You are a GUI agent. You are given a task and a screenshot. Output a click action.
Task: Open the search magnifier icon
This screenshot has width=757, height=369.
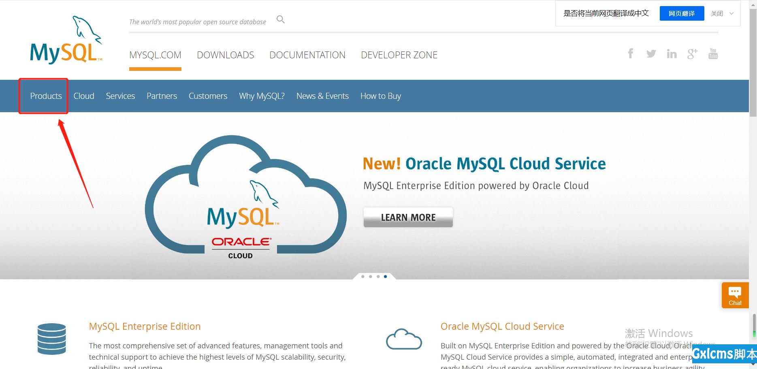coord(281,19)
